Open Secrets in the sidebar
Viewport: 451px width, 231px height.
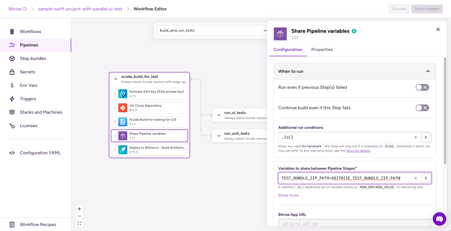(x=36, y=72)
